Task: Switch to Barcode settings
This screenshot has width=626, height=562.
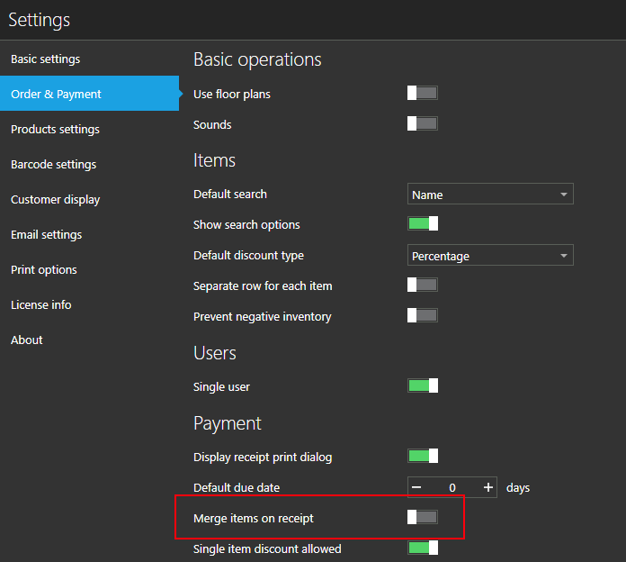Action: coord(53,165)
